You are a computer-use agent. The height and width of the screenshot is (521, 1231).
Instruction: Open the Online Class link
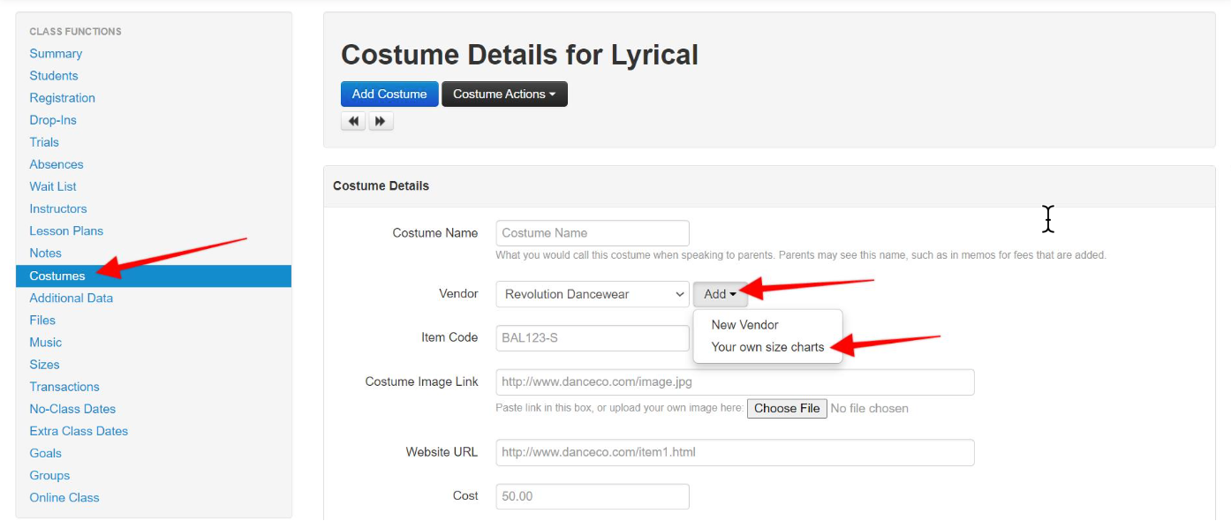click(x=64, y=497)
